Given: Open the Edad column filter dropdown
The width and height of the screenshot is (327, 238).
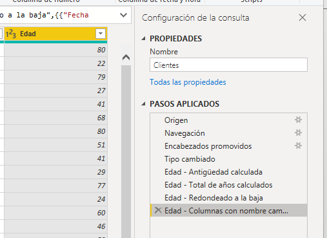Looking at the screenshot, I should 101,34.
